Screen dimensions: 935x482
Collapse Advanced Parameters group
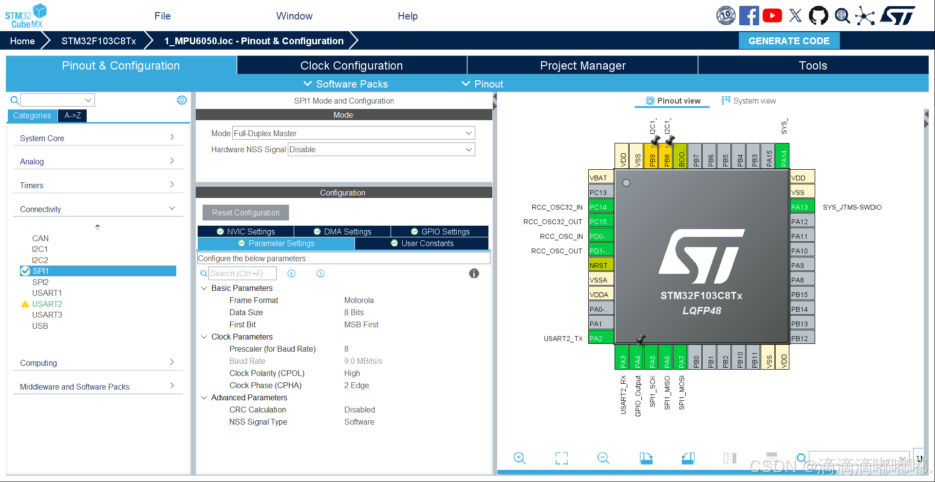204,397
